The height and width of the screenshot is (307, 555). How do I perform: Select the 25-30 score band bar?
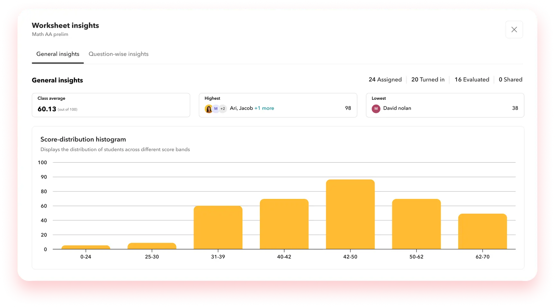click(152, 246)
